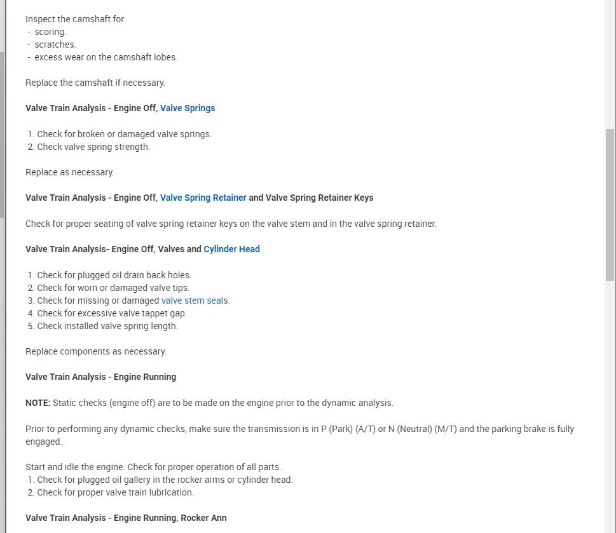This screenshot has height=533, width=616.
Task: Follow the Valve Spring Retainer link
Action: [203, 198]
